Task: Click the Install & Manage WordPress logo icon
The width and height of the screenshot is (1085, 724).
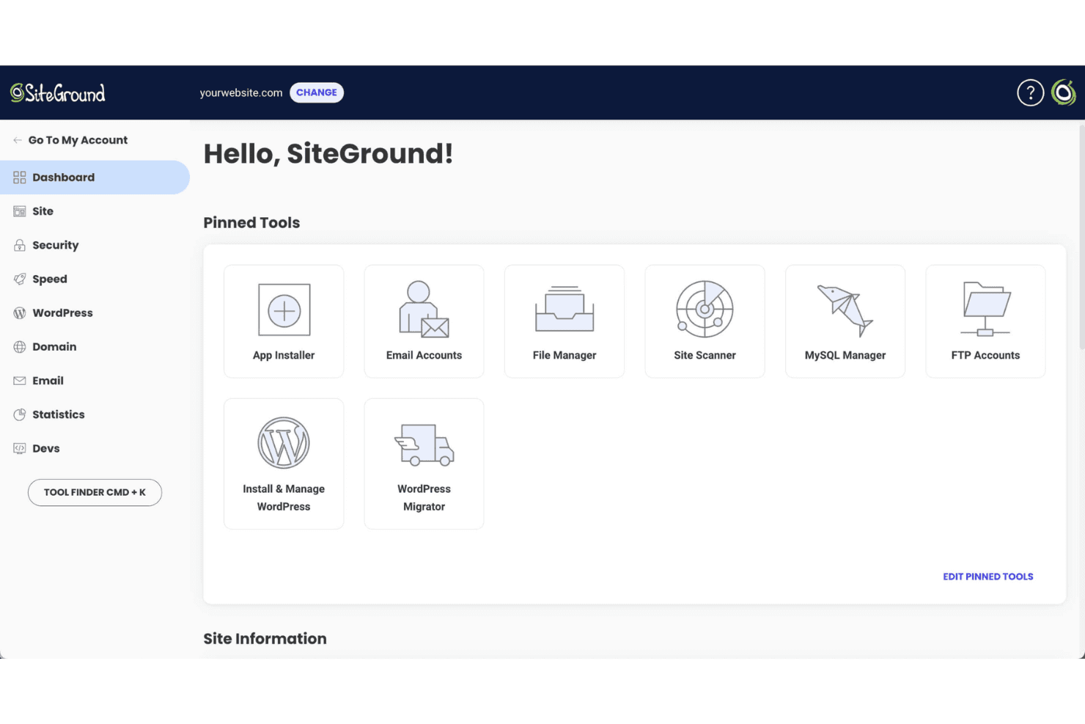Action: (284, 443)
